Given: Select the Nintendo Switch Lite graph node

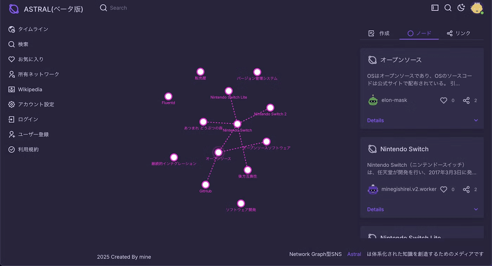Looking at the screenshot, I should [229, 91].
